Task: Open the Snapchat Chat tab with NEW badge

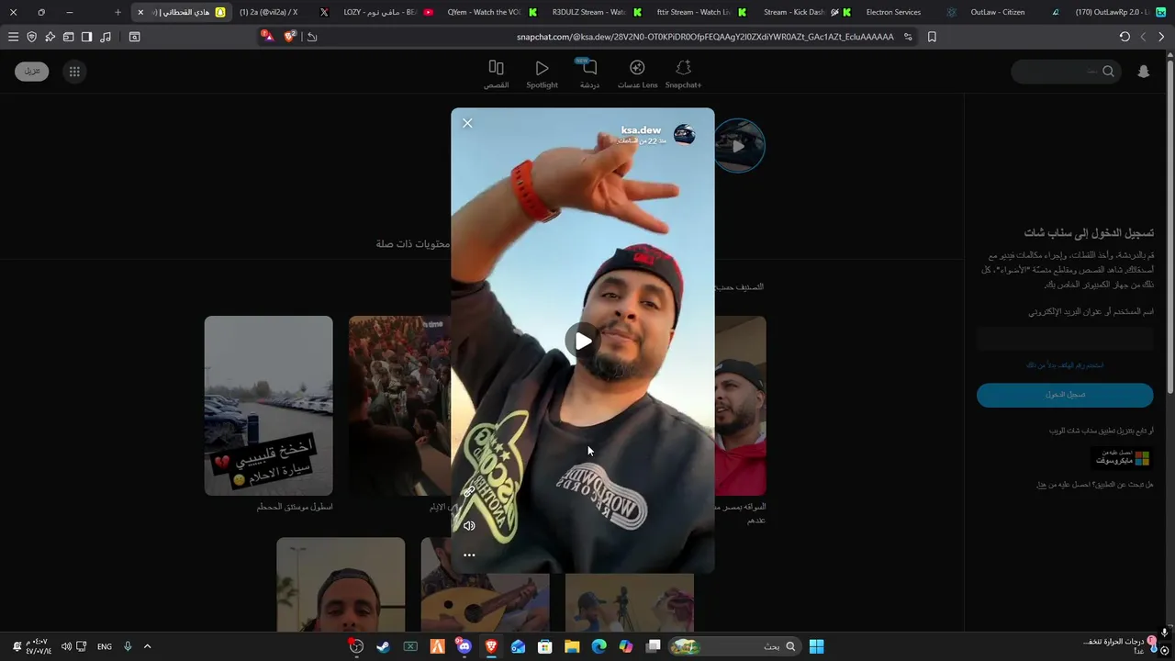Action: [x=589, y=73]
